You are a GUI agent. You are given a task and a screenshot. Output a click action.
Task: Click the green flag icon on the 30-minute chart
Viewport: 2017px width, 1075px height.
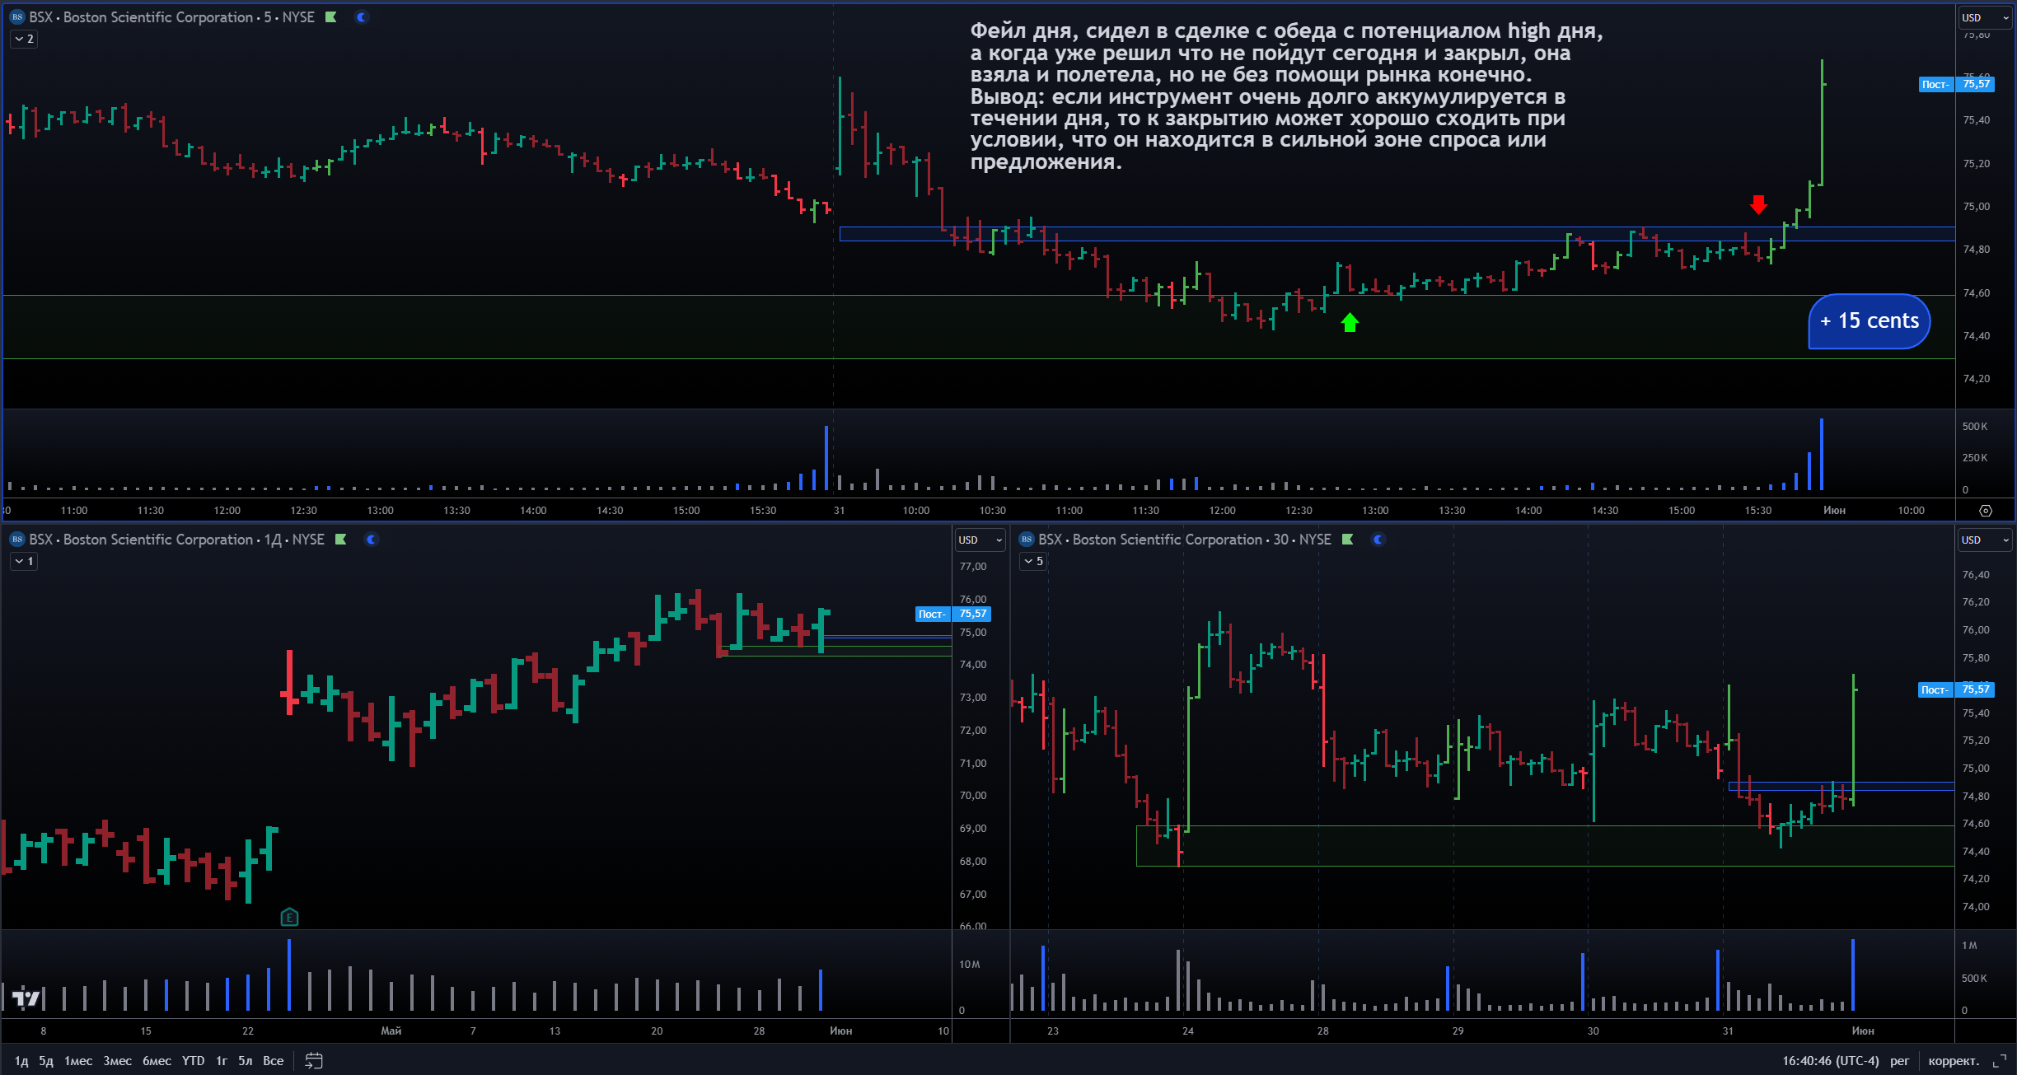pos(1348,540)
